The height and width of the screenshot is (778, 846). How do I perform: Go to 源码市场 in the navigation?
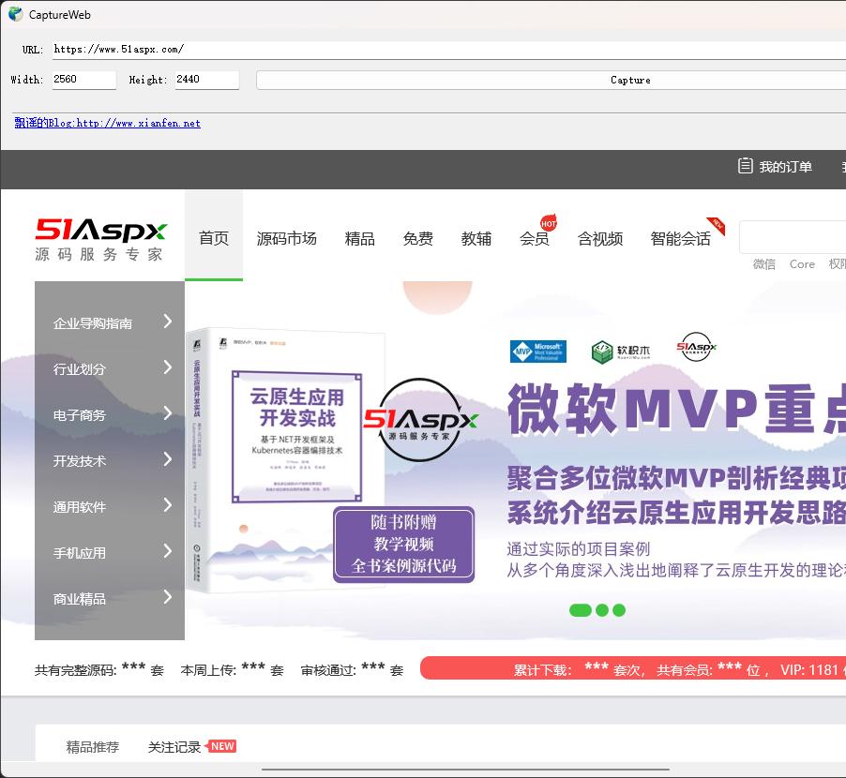286,238
